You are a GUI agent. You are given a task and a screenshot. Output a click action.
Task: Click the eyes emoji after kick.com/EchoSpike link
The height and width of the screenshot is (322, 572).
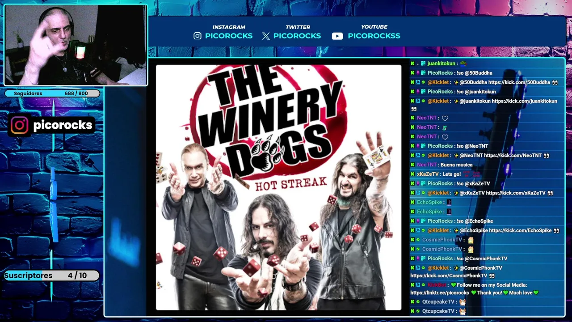coord(556,231)
